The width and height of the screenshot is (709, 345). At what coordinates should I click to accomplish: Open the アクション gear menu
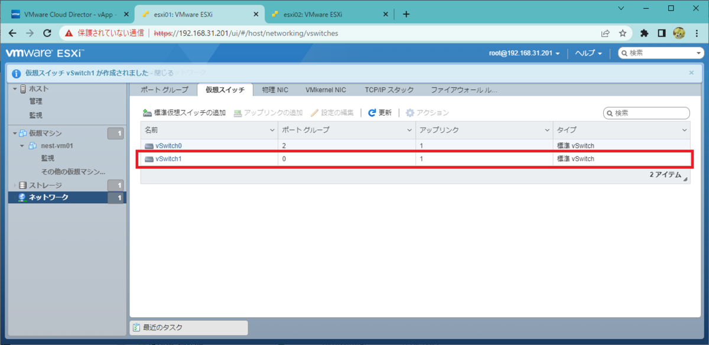(x=427, y=113)
